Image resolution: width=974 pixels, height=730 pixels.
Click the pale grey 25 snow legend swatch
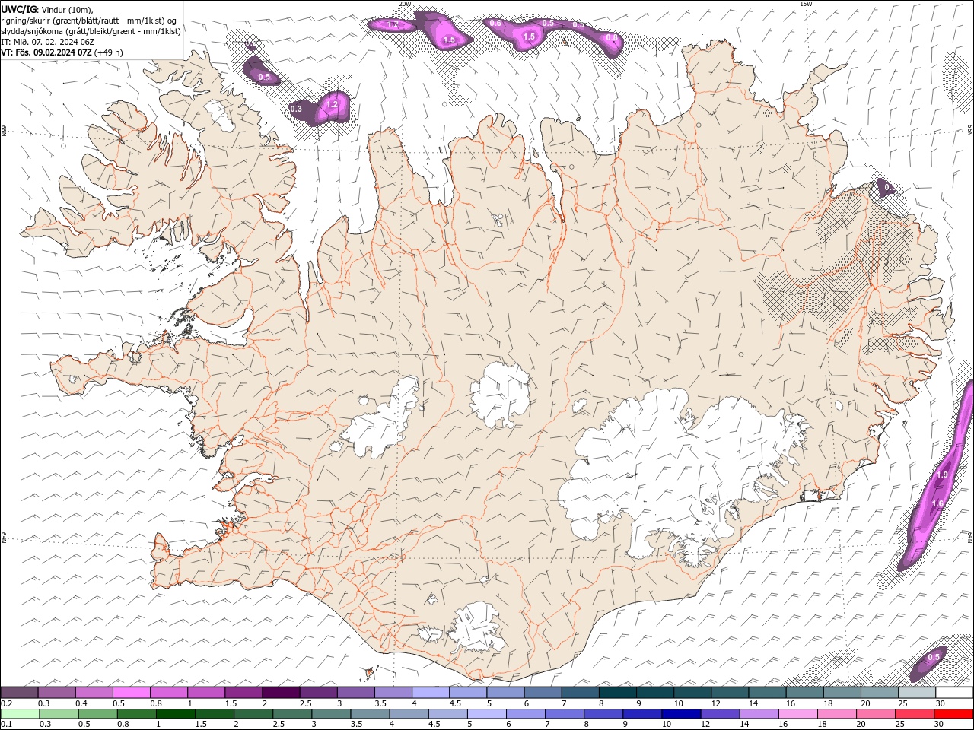pyautogui.click(x=916, y=693)
